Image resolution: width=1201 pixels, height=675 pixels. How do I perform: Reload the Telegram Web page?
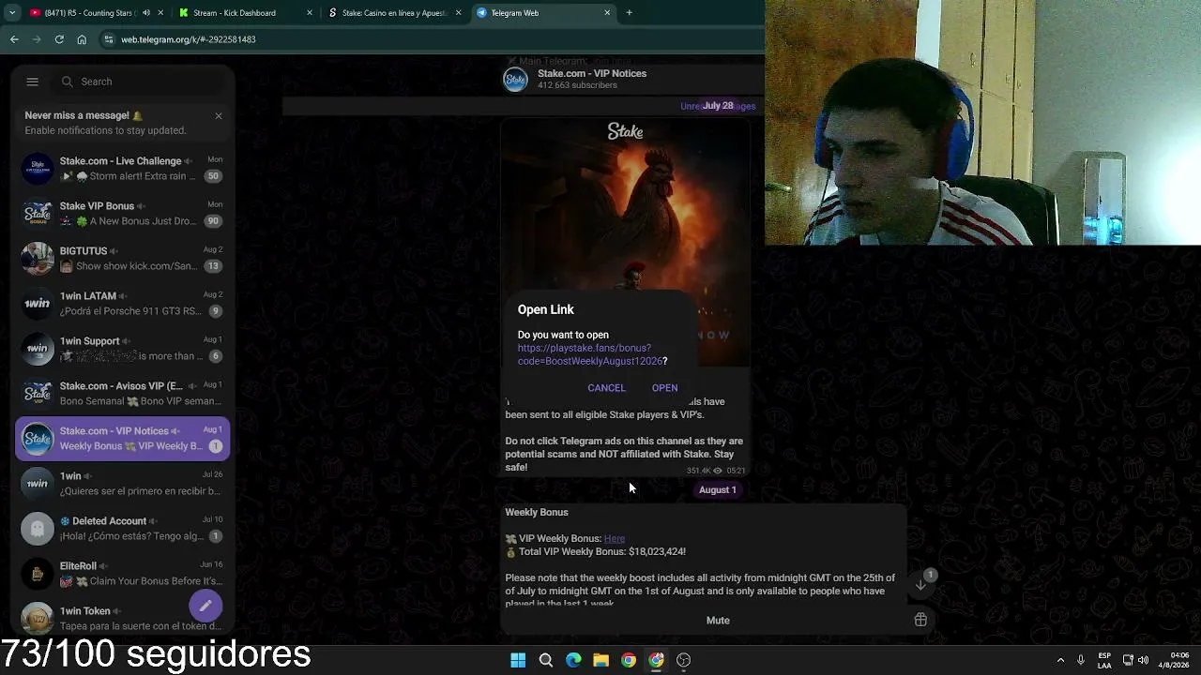tap(59, 39)
